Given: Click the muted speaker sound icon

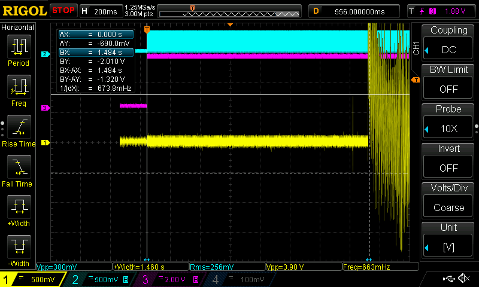Looking at the screenshot, I should (463, 278).
